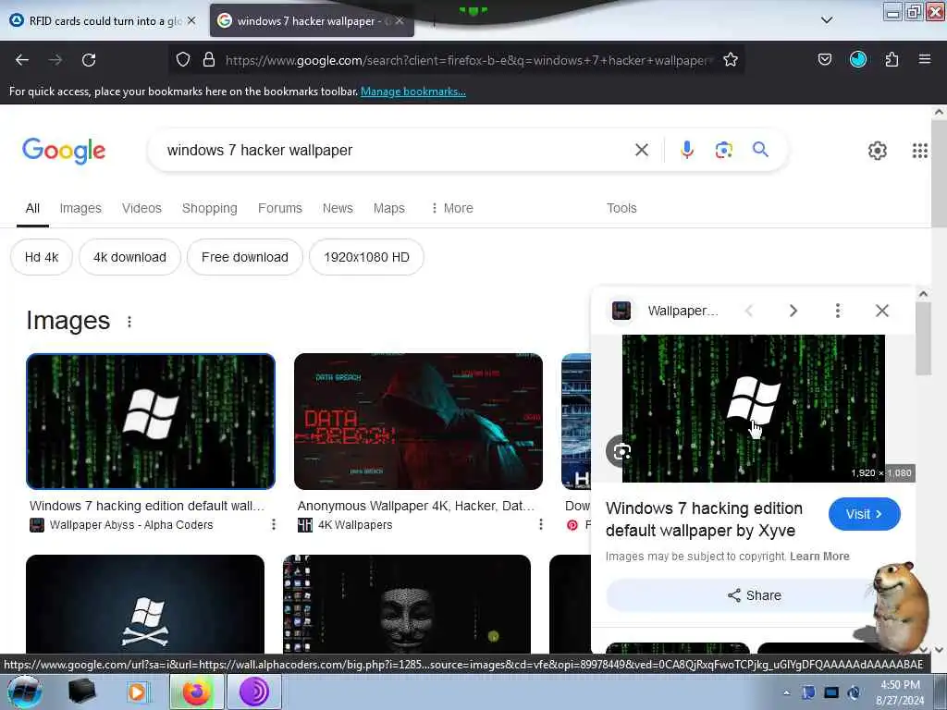Switch to the News results tab
This screenshot has height=710, width=947.
[x=338, y=208]
